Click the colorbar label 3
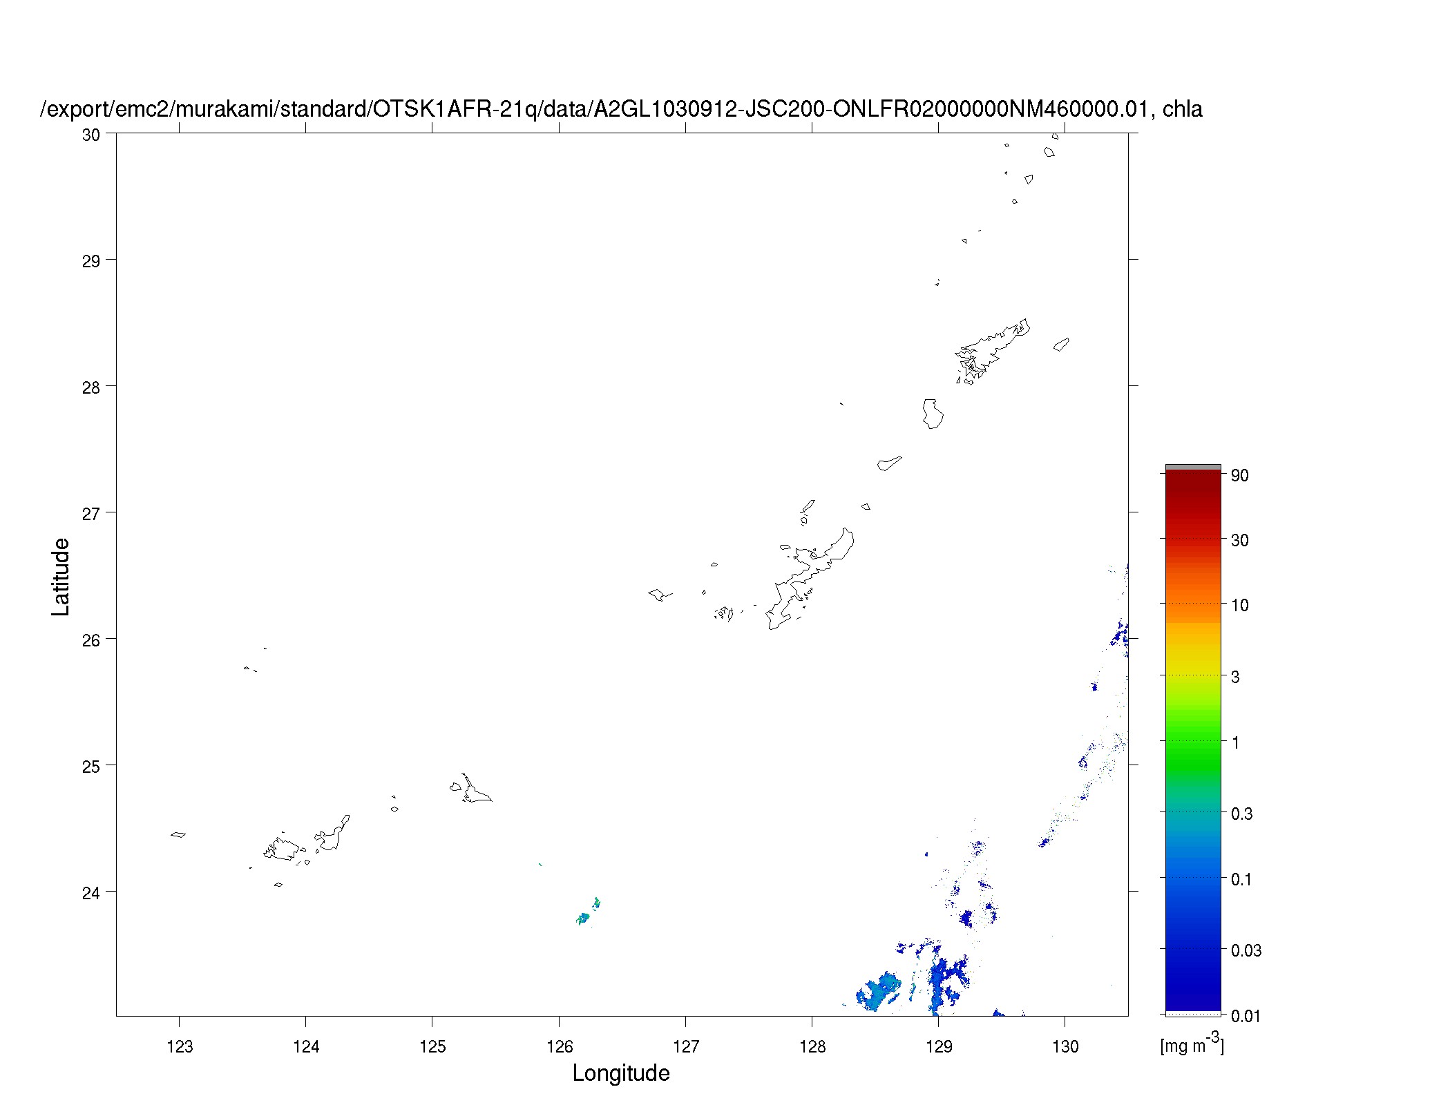The image size is (1450, 1105). pyautogui.click(x=1235, y=678)
